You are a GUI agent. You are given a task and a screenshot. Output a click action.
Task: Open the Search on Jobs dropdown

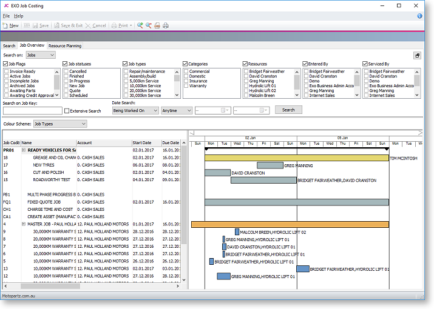coord(41,55)
